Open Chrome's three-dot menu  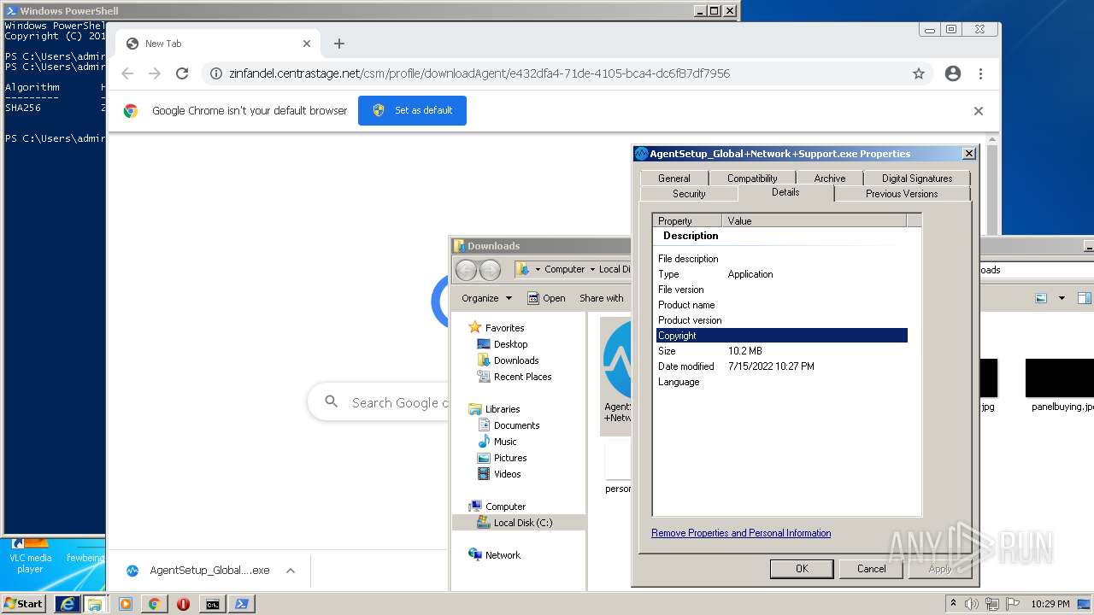pos(980,73)
